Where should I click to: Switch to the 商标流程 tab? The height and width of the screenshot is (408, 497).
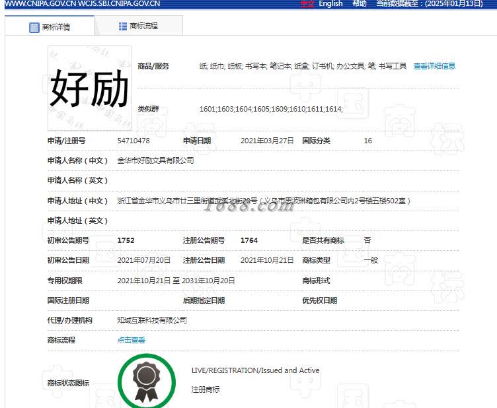tap(139, 26)
